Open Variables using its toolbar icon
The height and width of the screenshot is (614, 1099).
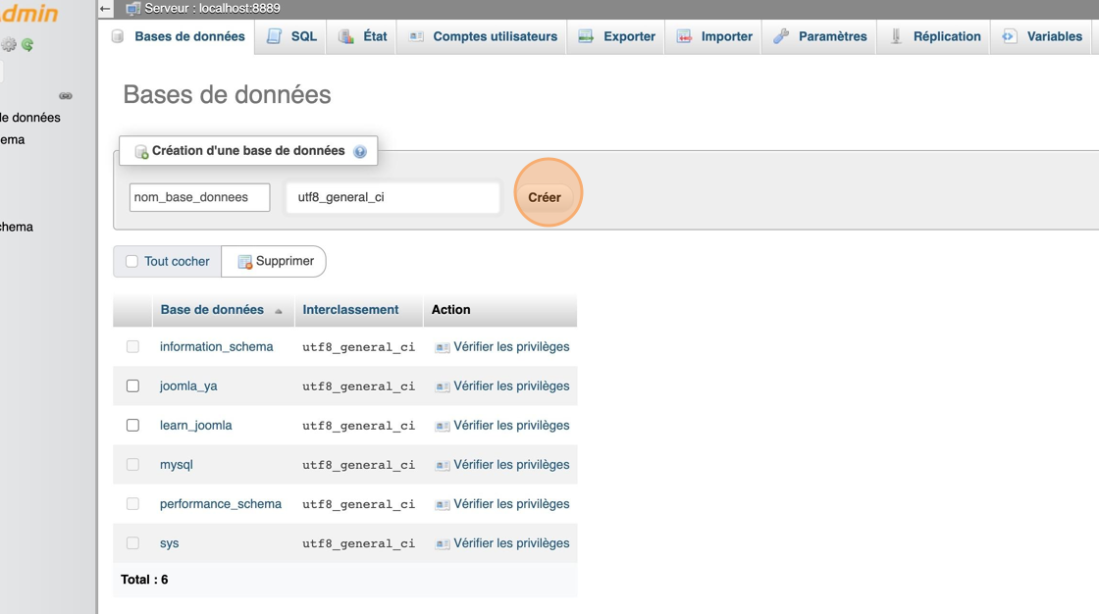coord(1009,35)
